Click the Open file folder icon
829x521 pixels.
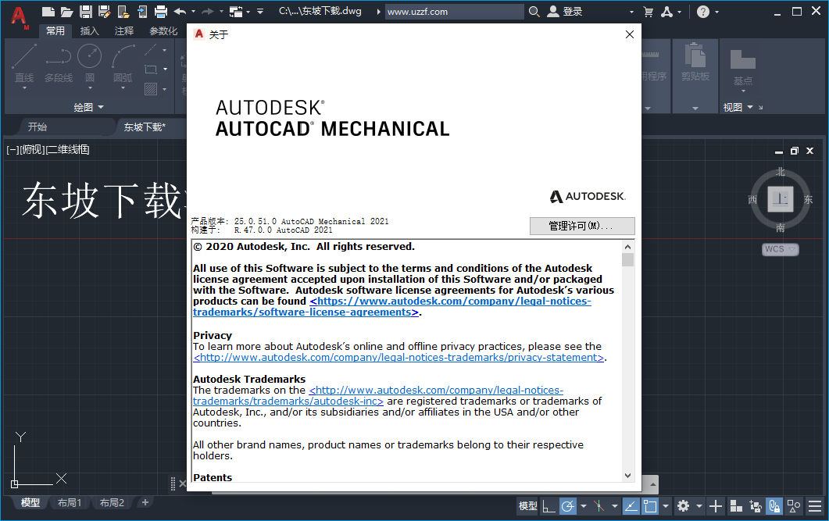66,12
